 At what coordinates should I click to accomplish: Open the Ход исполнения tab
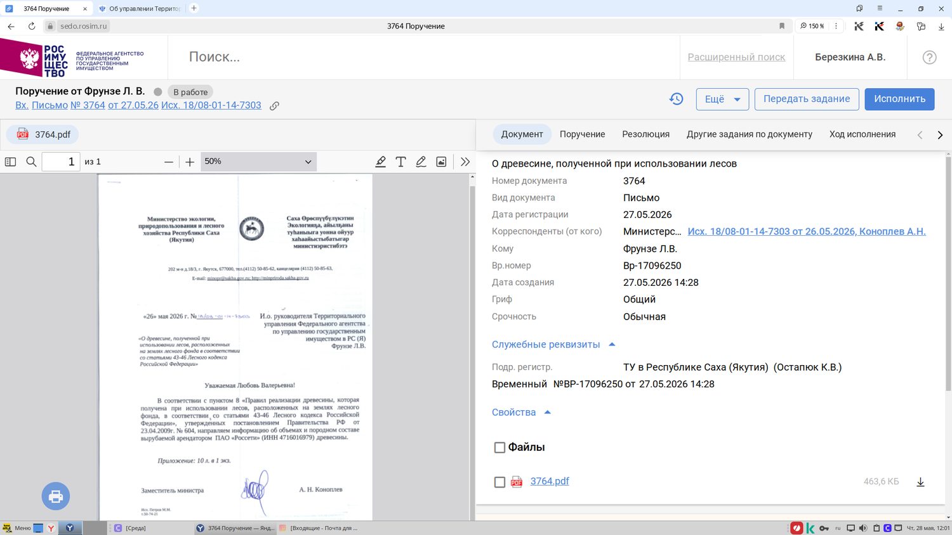862,134
